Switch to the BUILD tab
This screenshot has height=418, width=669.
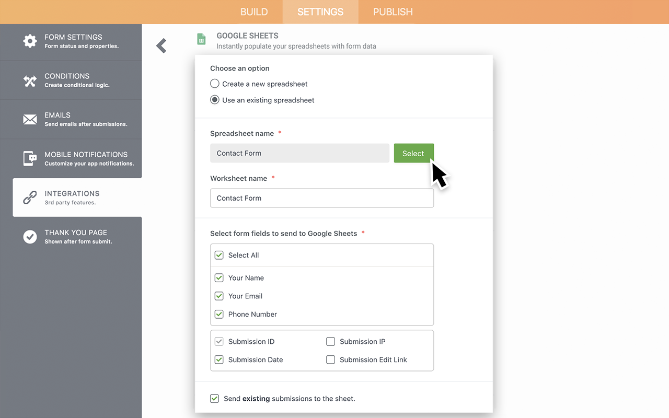(x=254, y=11)
